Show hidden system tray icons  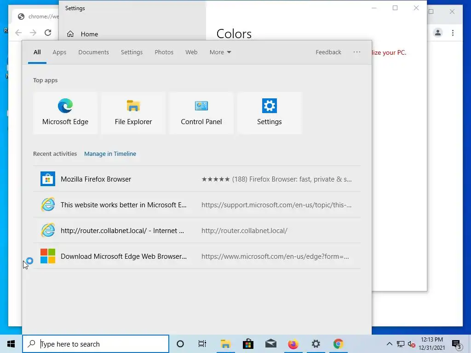click(389, 344)
